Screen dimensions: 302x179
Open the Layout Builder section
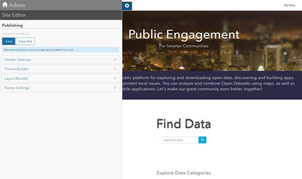coord(16,78)
